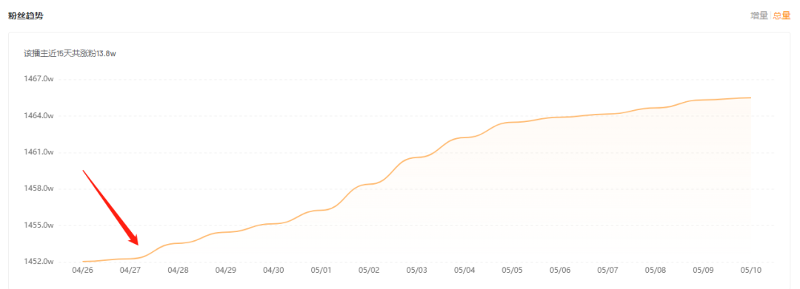800x289 pixels.
Task: Click the 05/03 axis date
Action: coord(416,271)
